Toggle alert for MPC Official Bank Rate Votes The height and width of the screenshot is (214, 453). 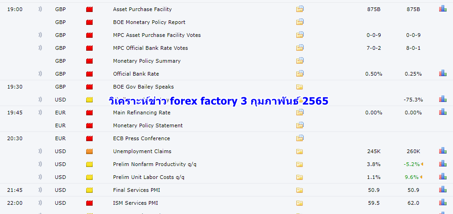pos(40,48)
